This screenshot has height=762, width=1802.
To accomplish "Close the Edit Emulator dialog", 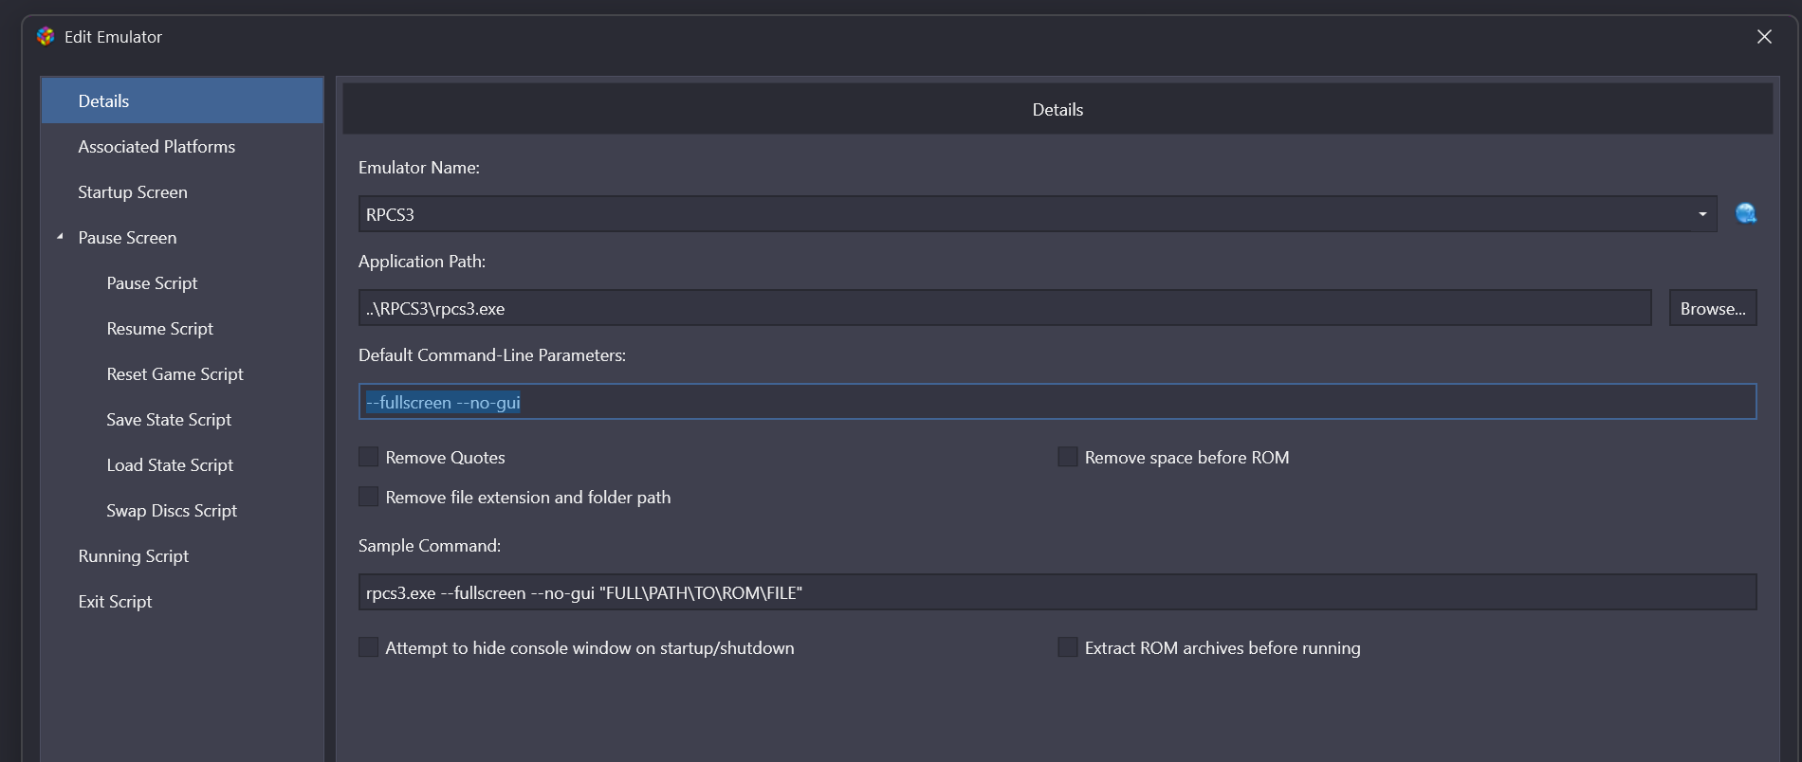I will click(1764, 36).
